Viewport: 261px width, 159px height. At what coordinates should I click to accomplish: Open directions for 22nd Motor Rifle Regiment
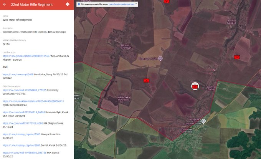point(67,4)
